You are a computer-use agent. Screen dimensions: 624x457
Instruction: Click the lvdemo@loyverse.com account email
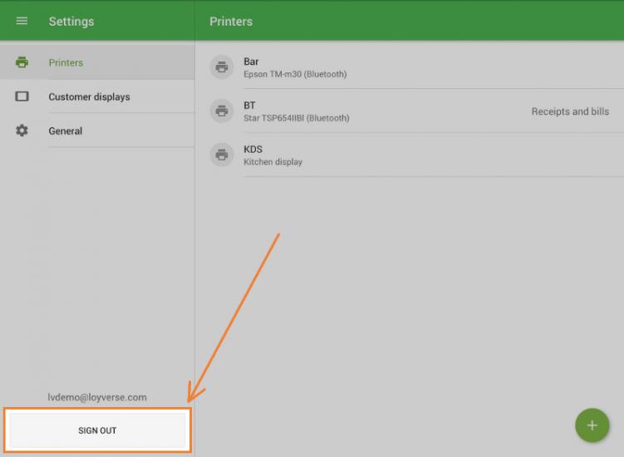point(97,397)
